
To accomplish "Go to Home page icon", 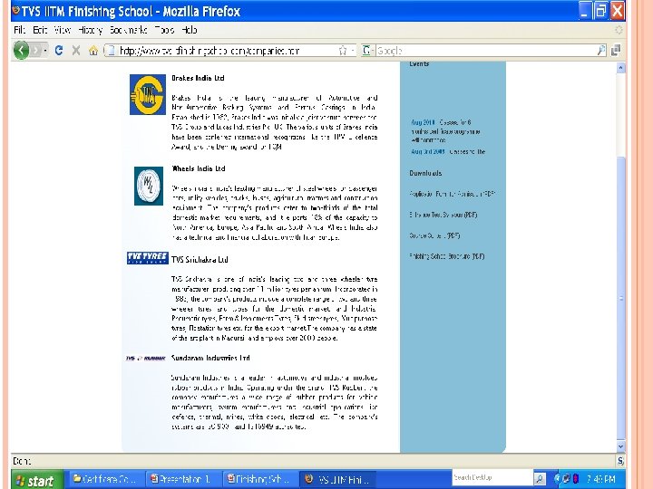I will tap(93, 51).
